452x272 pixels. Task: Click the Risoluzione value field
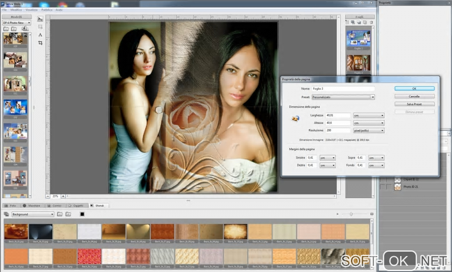pyautogui.click(x=338, y=130)
